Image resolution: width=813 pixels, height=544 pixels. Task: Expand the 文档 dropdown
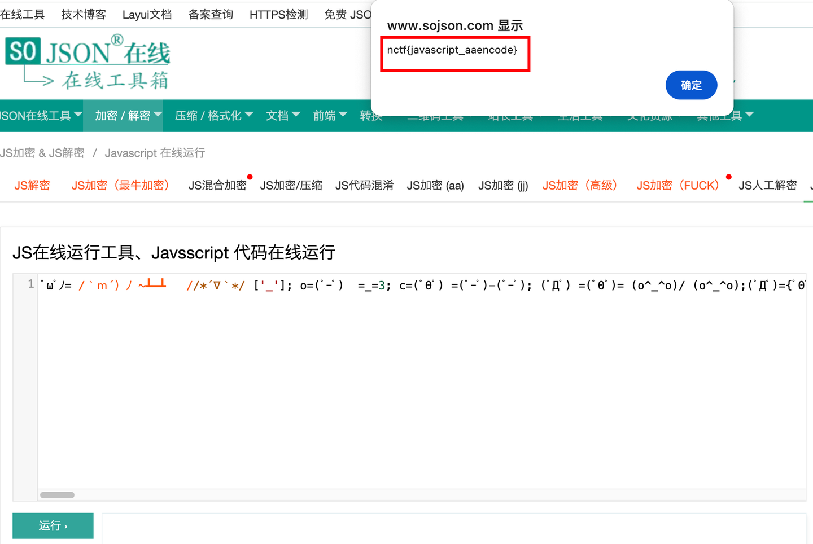click(x=282, y=115)
